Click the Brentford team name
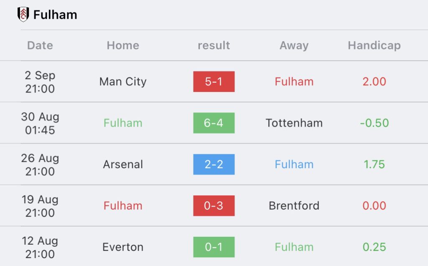Viewport: 428px width, 266px height. [x=294, y=206]
